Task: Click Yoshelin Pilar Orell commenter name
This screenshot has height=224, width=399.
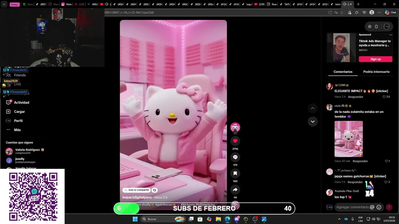Action: pos(347,191)
